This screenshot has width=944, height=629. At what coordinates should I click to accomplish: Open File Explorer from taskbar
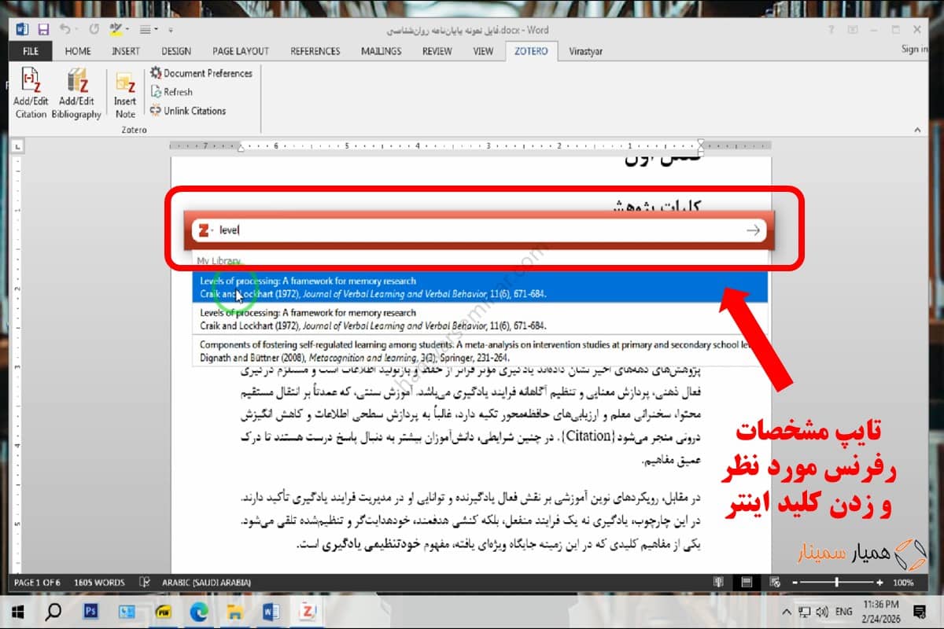tap(235, 611)
